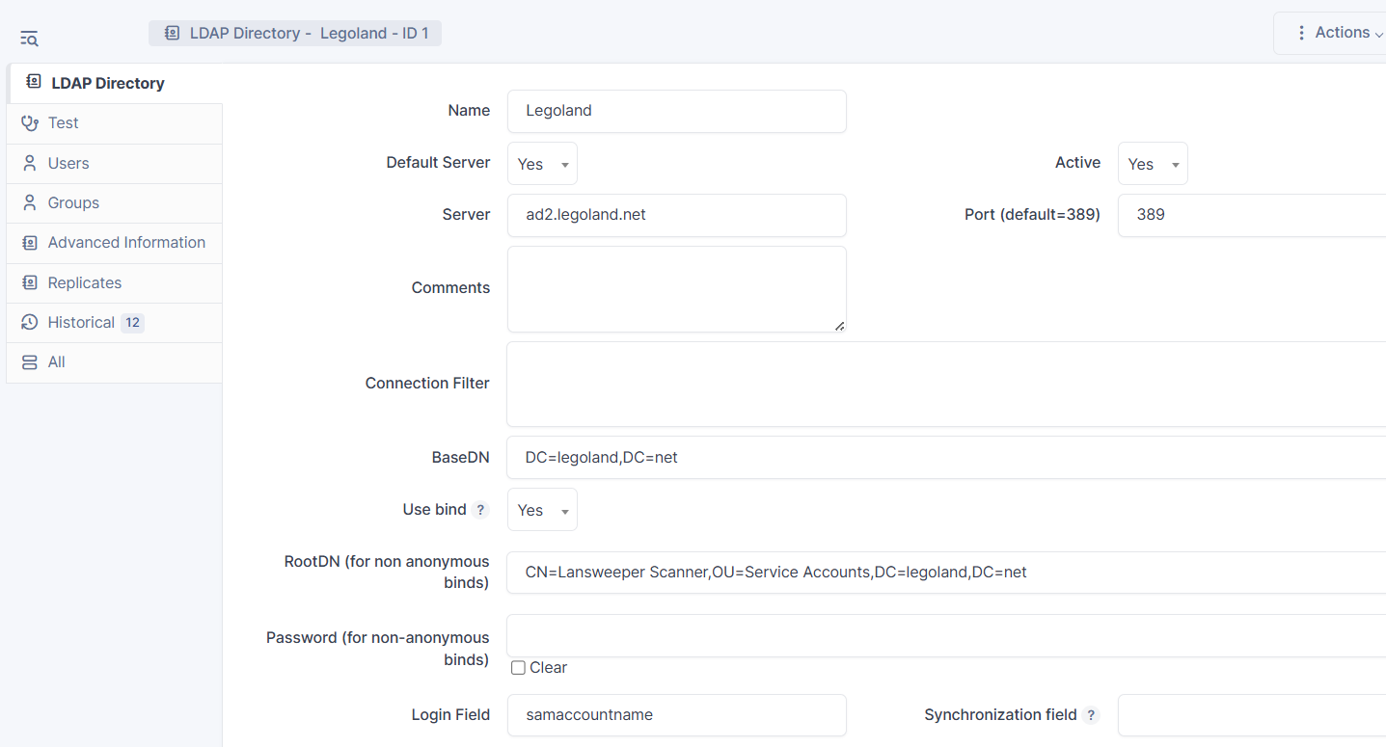The height and width of the screenshot is (747, 1386).
Task: Focus the BaseDN text field
Action: pos(945,457)
